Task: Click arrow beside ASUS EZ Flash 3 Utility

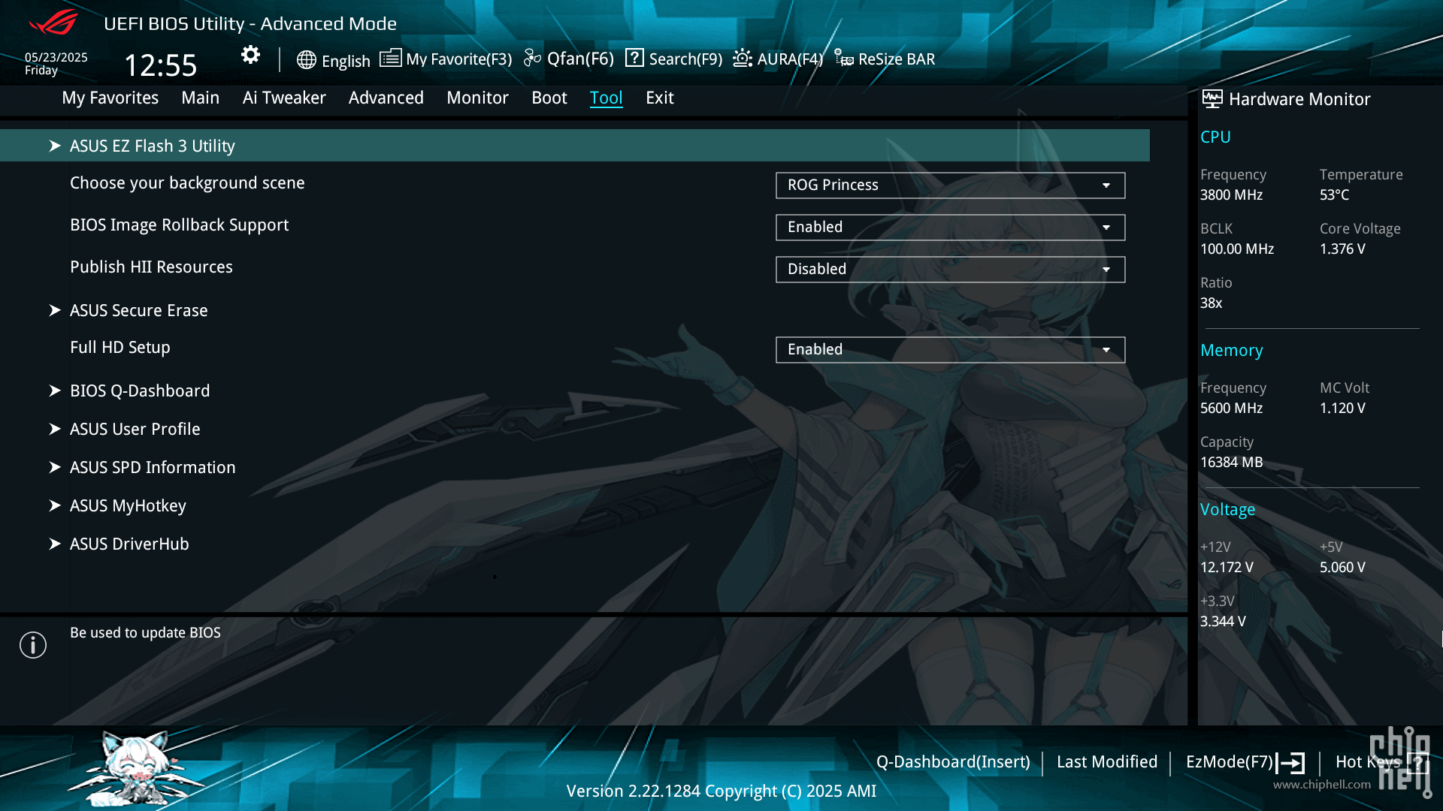Action: [55, 146]
